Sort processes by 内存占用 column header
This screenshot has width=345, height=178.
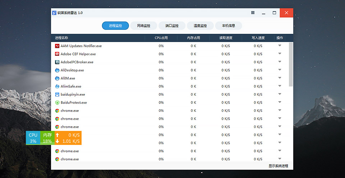[193, 38]
